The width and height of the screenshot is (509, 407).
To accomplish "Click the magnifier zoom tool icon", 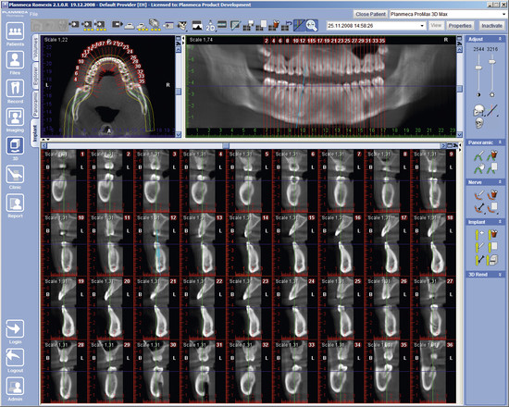I will tap(312, 26).
